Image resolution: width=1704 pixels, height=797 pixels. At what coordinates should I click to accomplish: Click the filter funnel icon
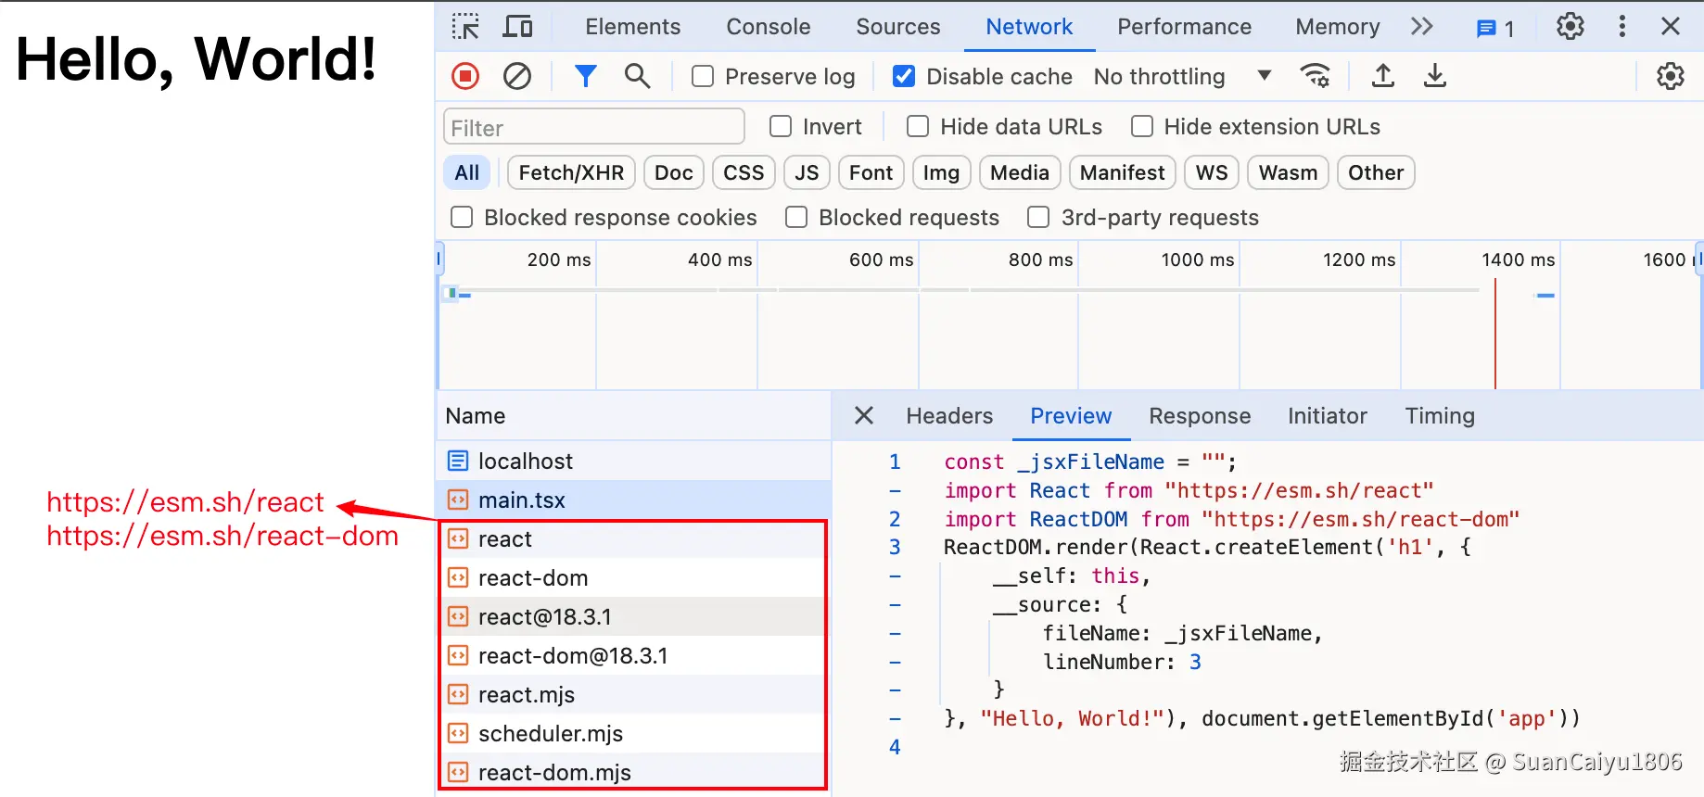(x=585, y=76)
